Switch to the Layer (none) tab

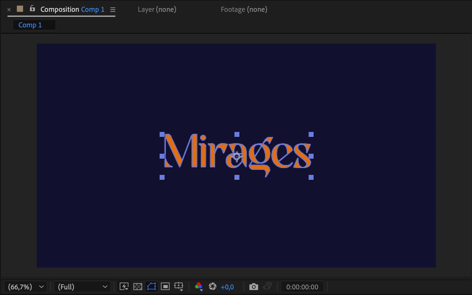click(x=157, y=9)
